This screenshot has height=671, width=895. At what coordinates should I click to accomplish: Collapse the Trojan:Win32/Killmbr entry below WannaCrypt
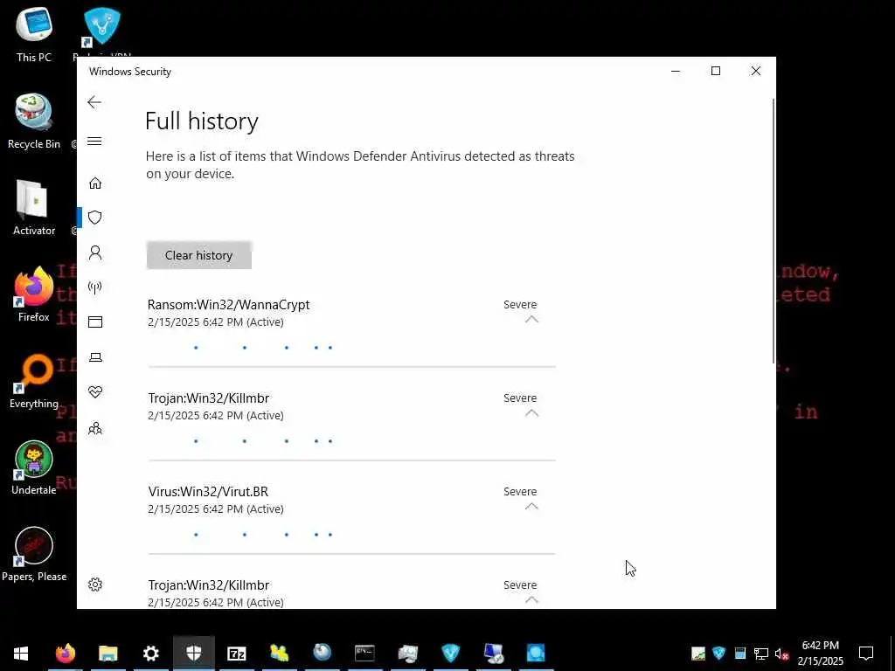pos(531,413)
